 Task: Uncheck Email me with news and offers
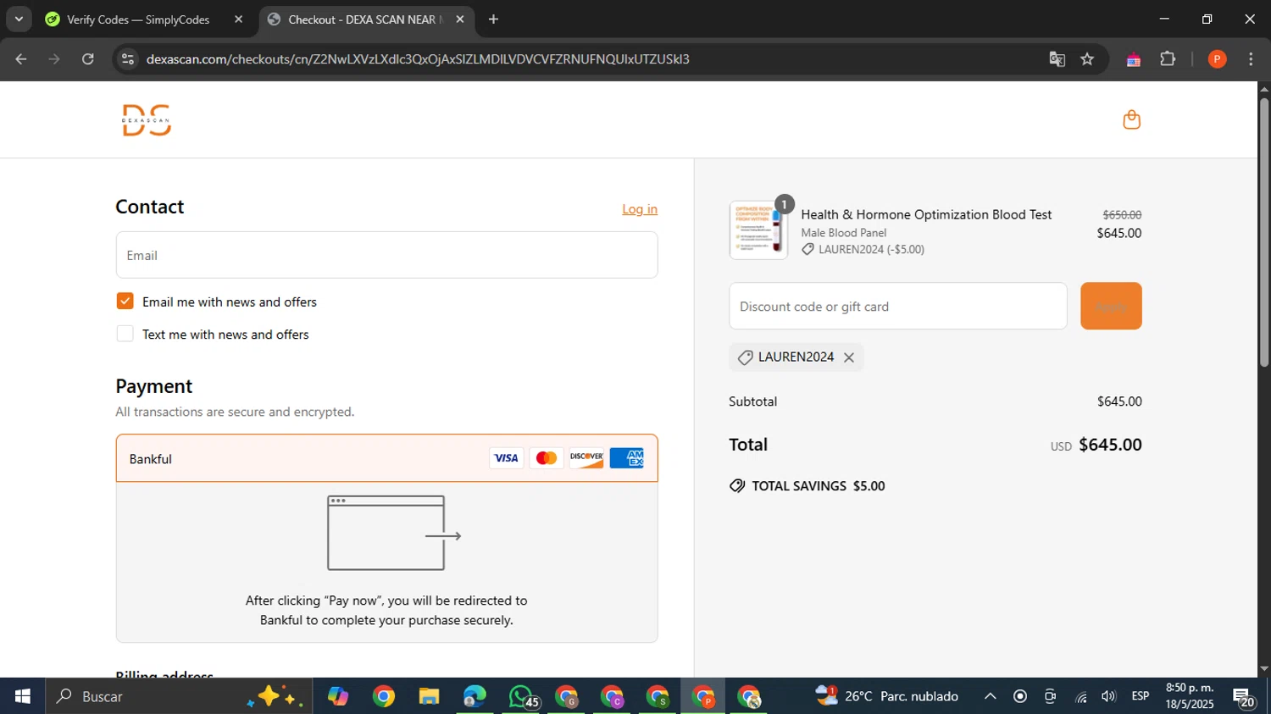coord(125,302)
